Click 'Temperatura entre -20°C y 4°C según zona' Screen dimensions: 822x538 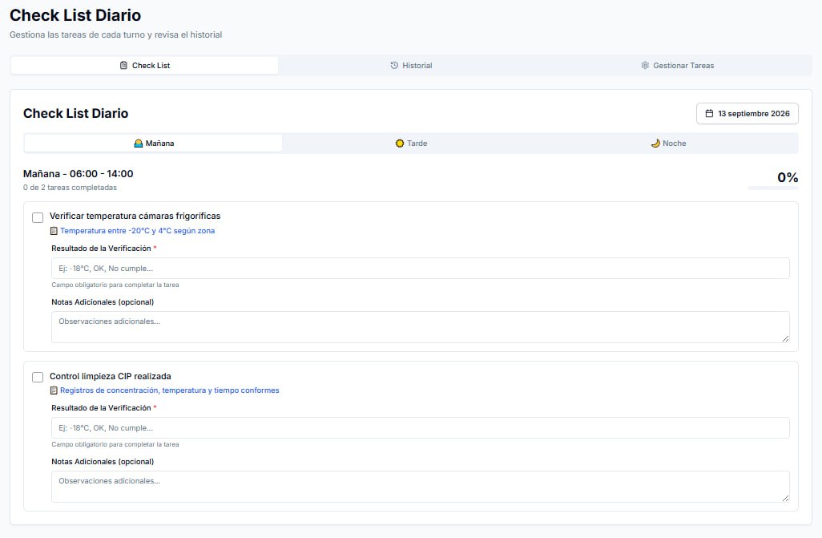click(x=137, y=231)
